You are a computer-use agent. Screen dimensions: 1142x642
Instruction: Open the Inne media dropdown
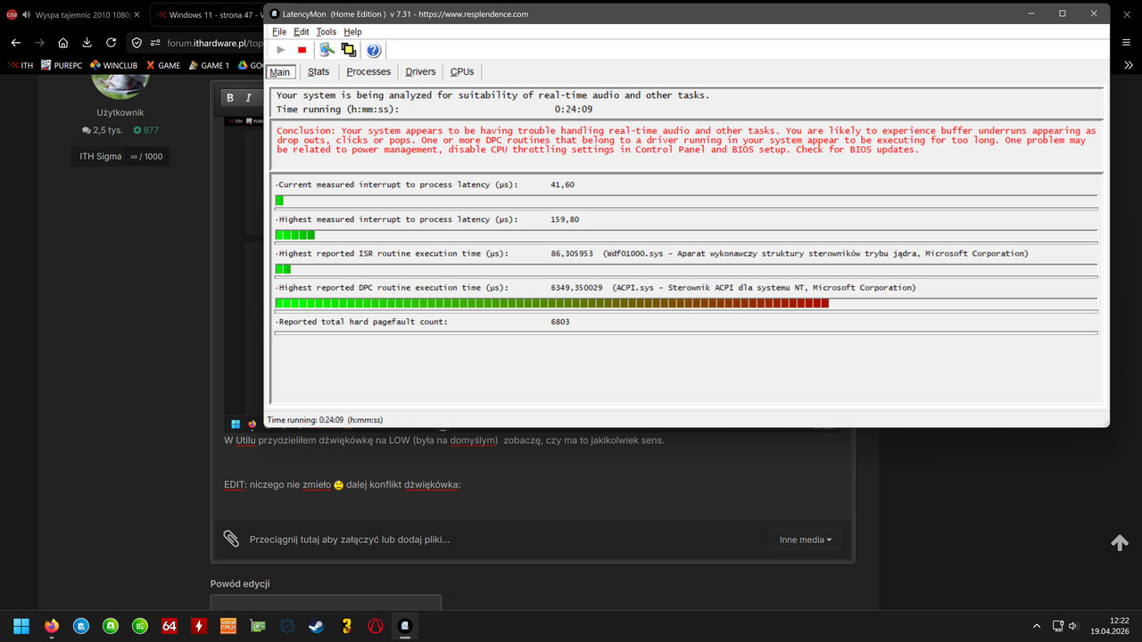tap(806, 539)
